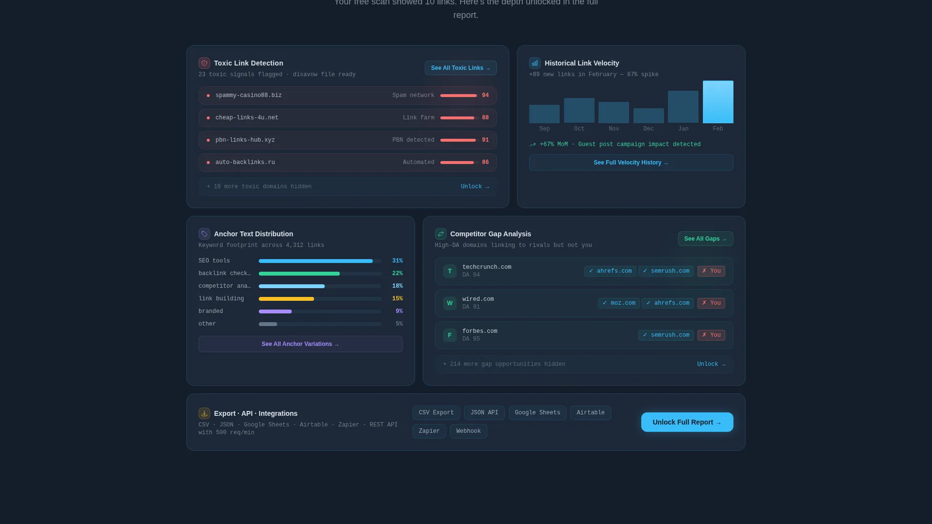Click the Dec bar in velocity chart
Image resolution: width=932 pixels, height=524 pixels.
[649, 115]
